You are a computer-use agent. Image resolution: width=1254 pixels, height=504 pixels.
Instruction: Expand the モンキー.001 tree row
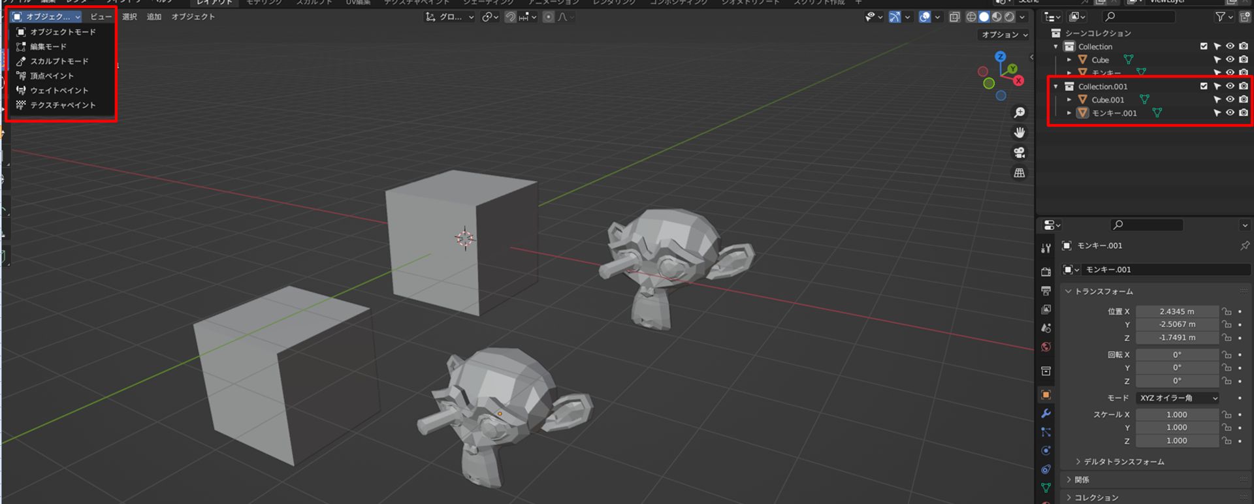coord(1069,113)
